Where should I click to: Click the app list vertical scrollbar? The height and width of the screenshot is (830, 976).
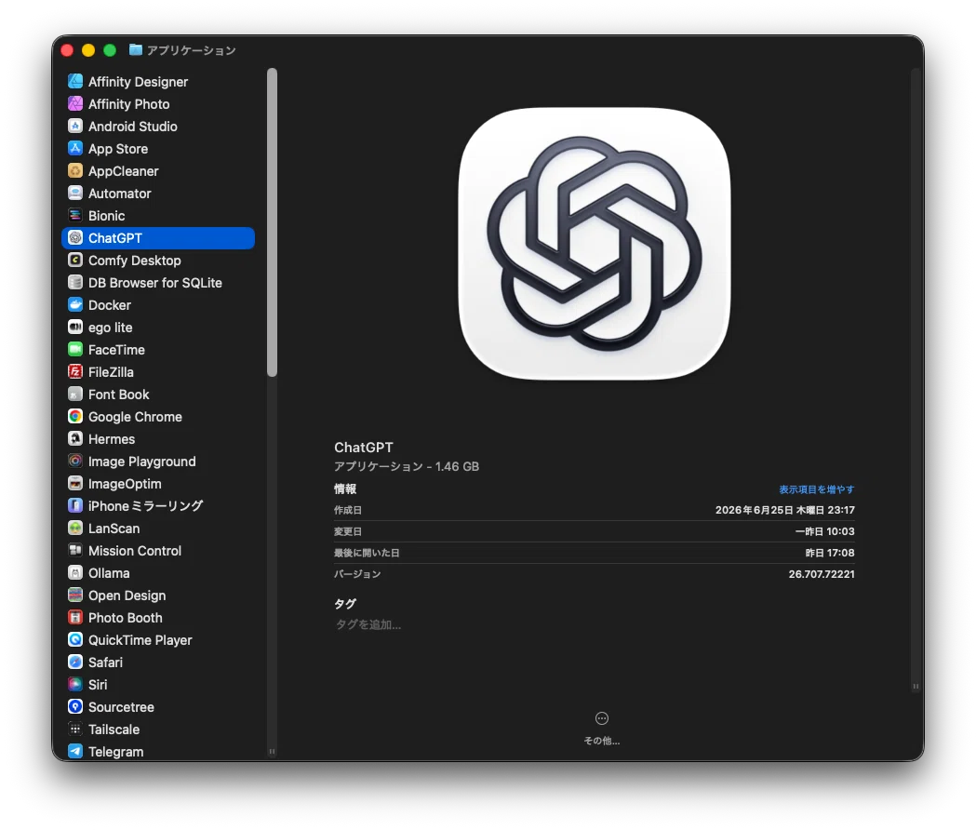pos(272,222)
